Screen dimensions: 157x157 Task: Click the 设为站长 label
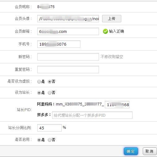pyautogui.click(x=23, y=92)
